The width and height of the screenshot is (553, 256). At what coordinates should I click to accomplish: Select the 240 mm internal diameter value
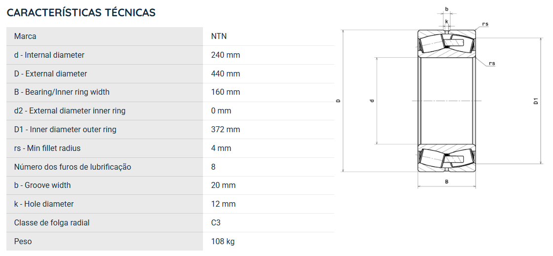pyautogui.click(x=225, y=55)
